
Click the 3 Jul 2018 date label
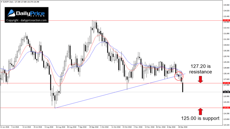click(15, 127)
